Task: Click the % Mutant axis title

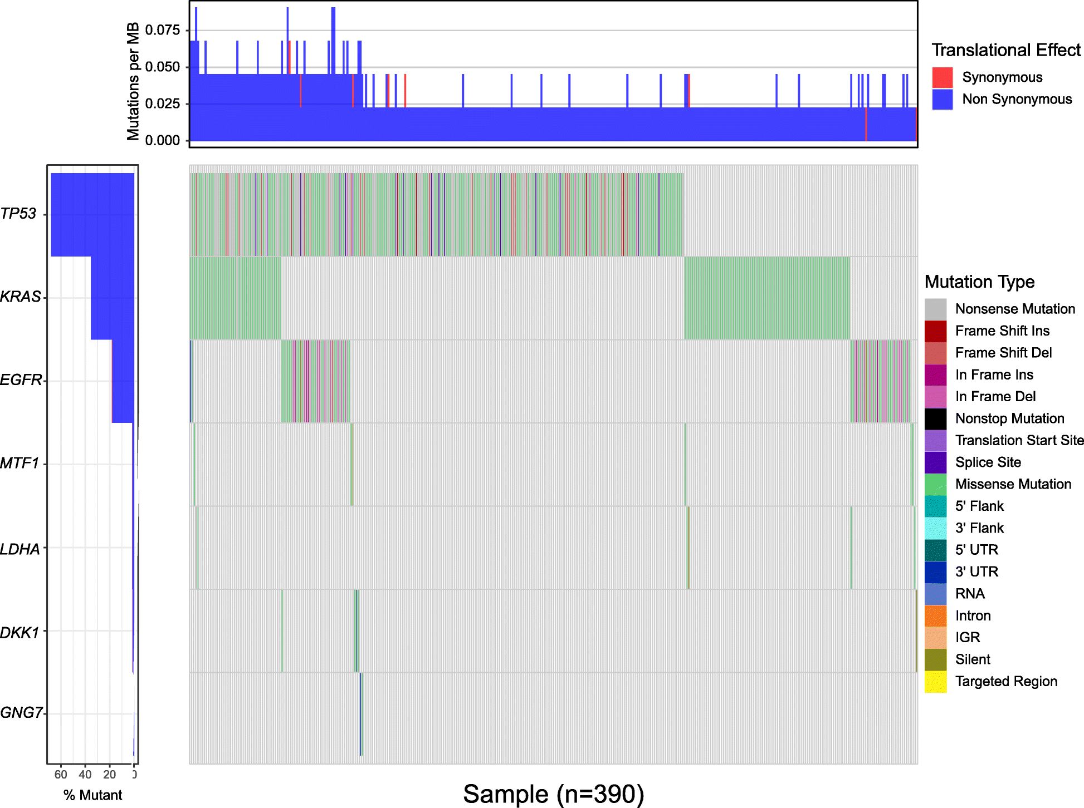Action: pos(92,795)
